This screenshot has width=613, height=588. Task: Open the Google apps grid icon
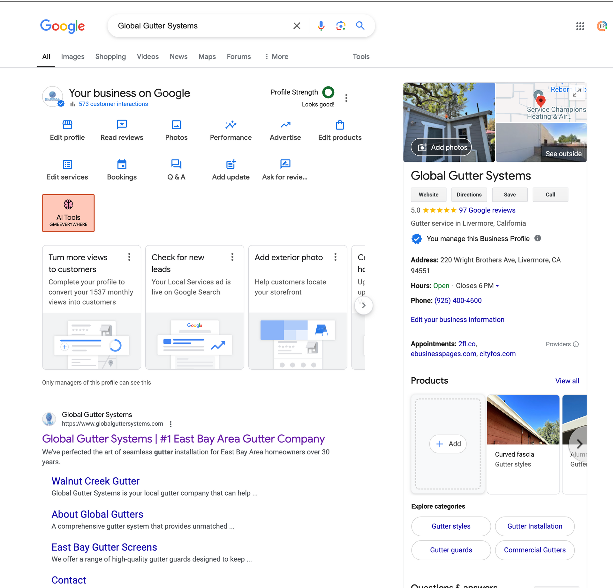click(x=580, y=26)
